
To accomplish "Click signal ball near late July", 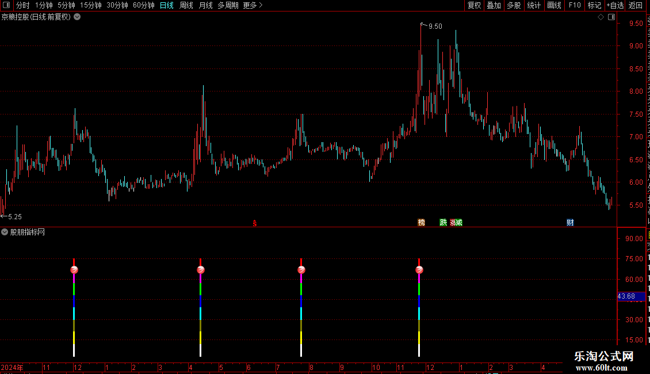I will pos(301,270).
